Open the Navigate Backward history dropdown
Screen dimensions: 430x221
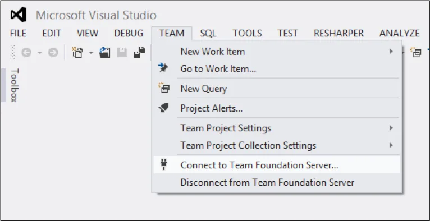pyautogui.click(x=40, y=52)
